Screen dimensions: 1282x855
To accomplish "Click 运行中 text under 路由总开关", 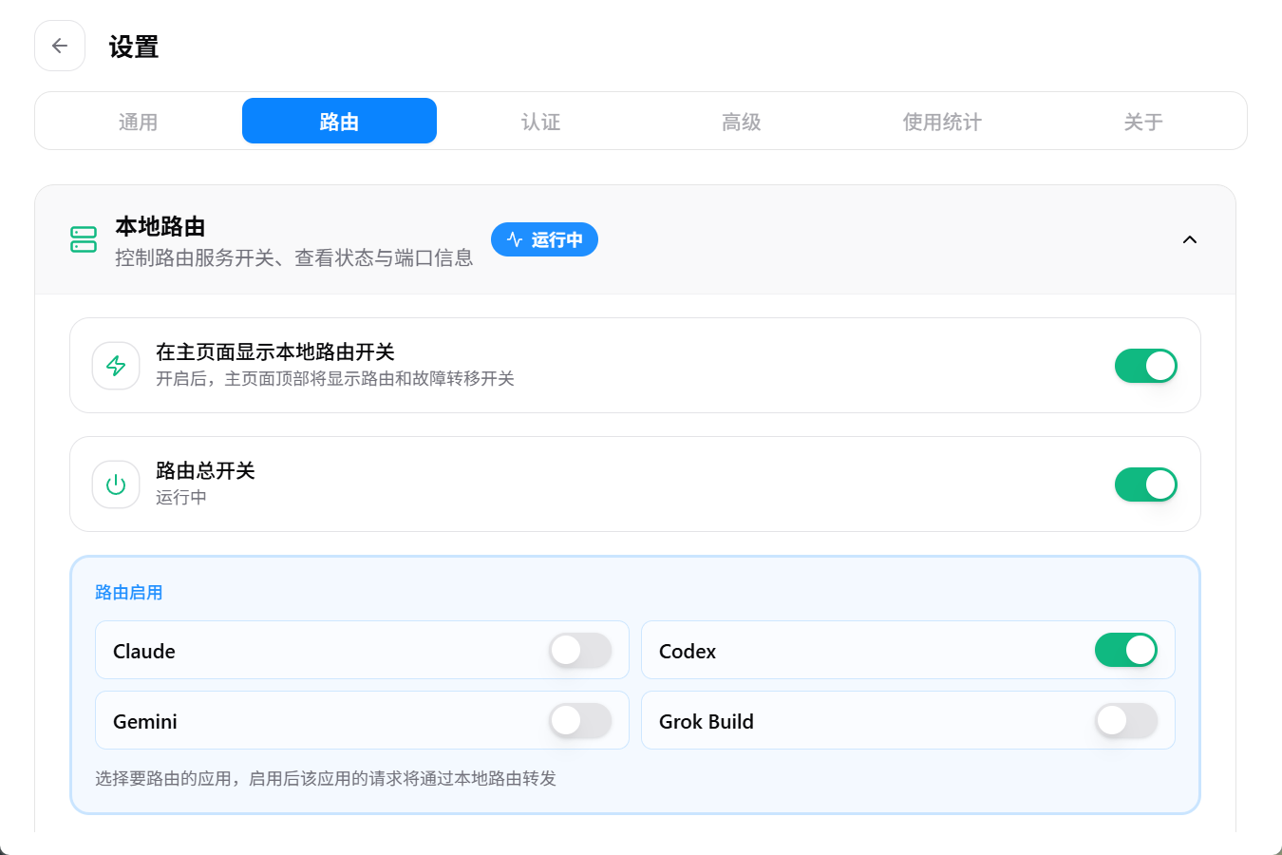I will [181, 497].
